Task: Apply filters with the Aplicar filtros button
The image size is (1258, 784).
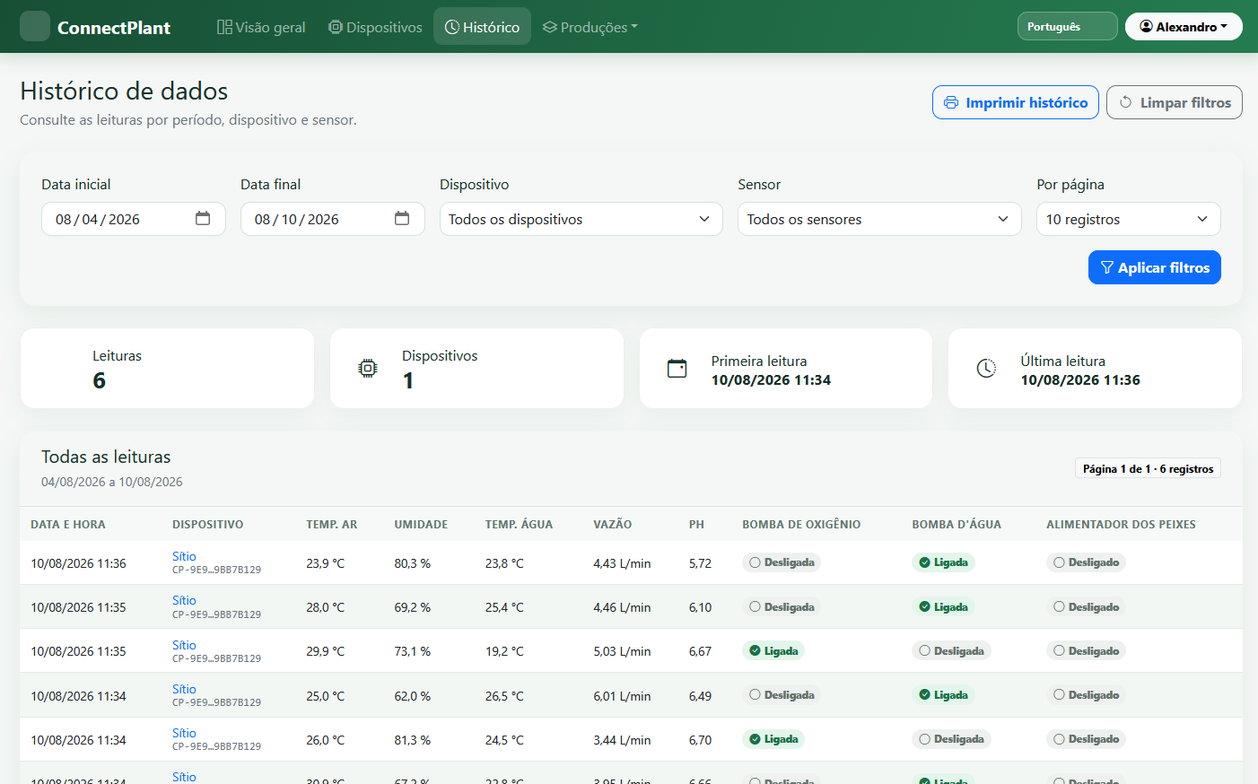Action: (x=1155, y=267)
